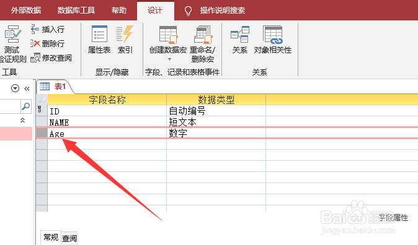Click the 字段名称 column header
418x245 pixels.
pos(107,100)
